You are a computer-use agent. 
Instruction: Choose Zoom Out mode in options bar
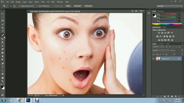coord(14,6)
